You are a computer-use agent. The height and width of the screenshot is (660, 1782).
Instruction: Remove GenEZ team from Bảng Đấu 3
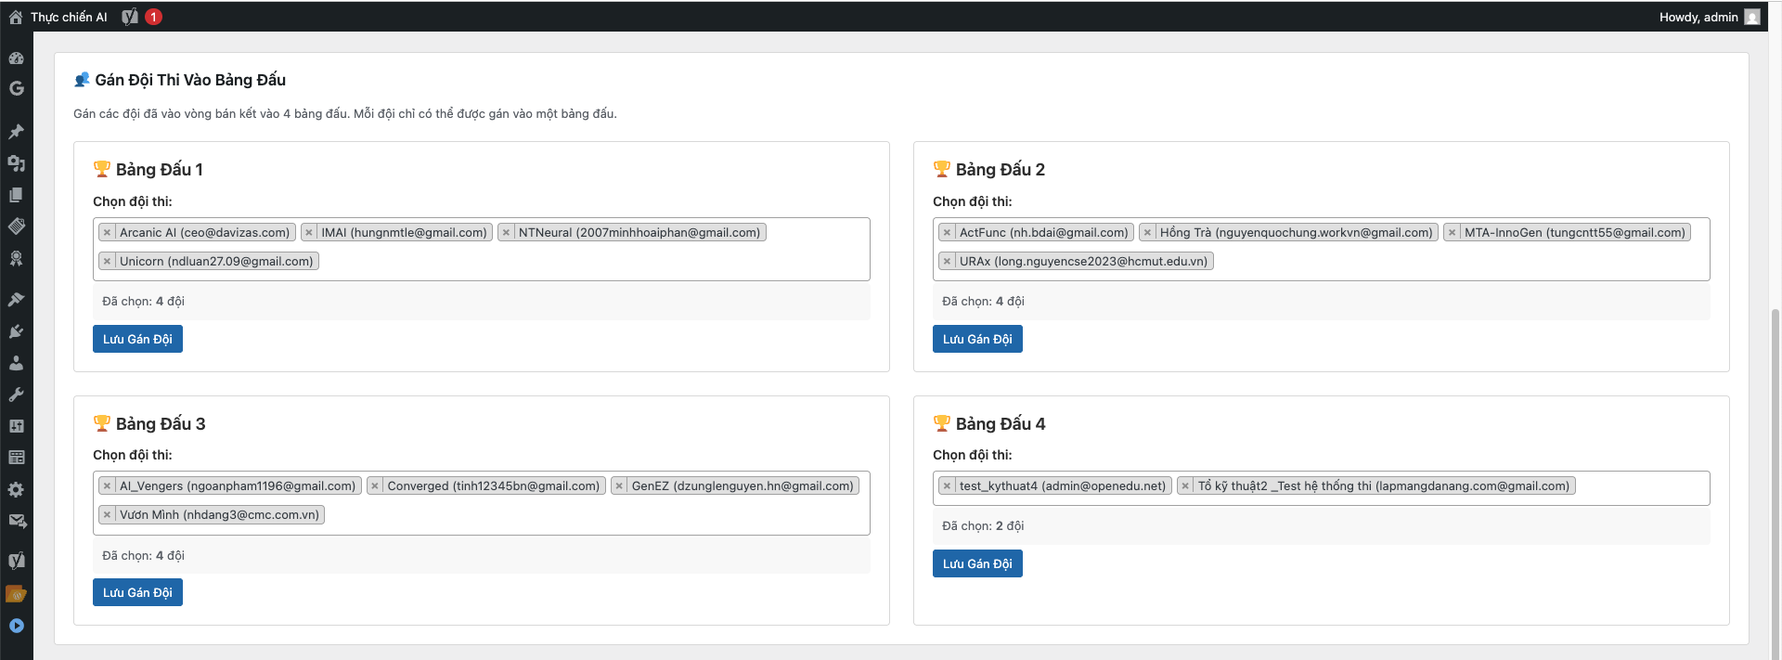coord(619,486)
